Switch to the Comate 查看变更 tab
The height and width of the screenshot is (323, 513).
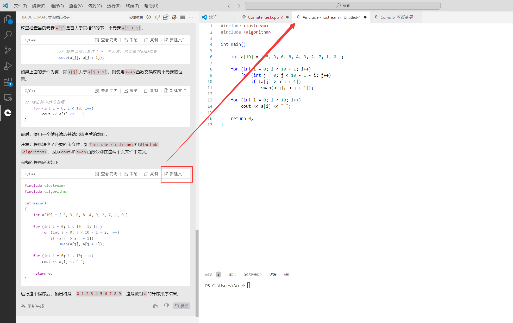(x=396, y=17)
